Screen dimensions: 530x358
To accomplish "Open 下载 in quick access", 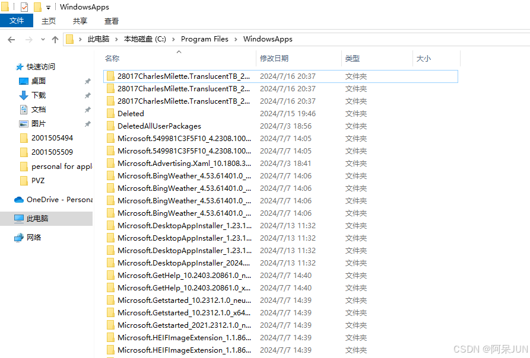I will [x=38, y=95].
